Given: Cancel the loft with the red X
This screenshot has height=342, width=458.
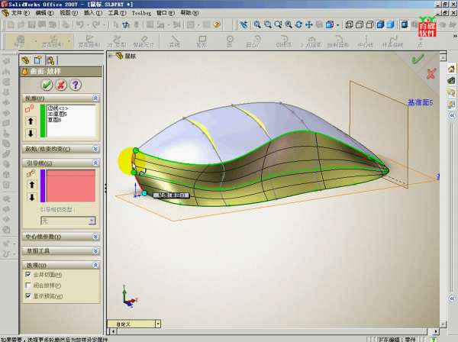Looking at the screenshot, I should click(61, 85).
